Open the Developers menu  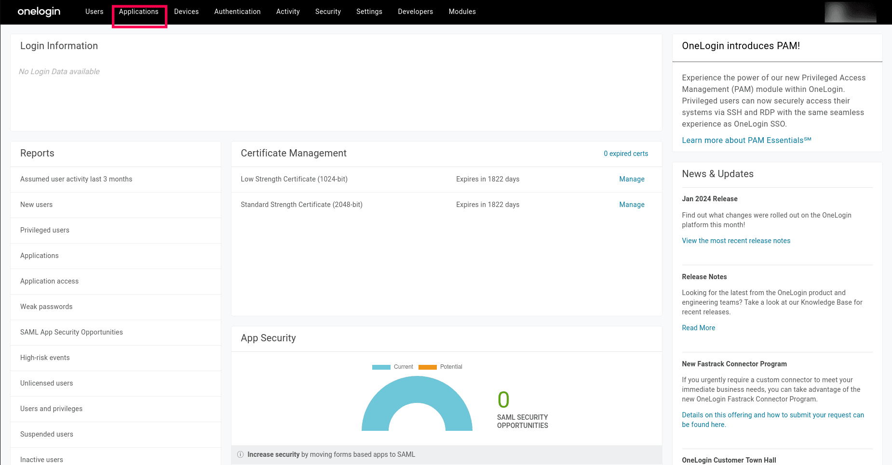415,12
